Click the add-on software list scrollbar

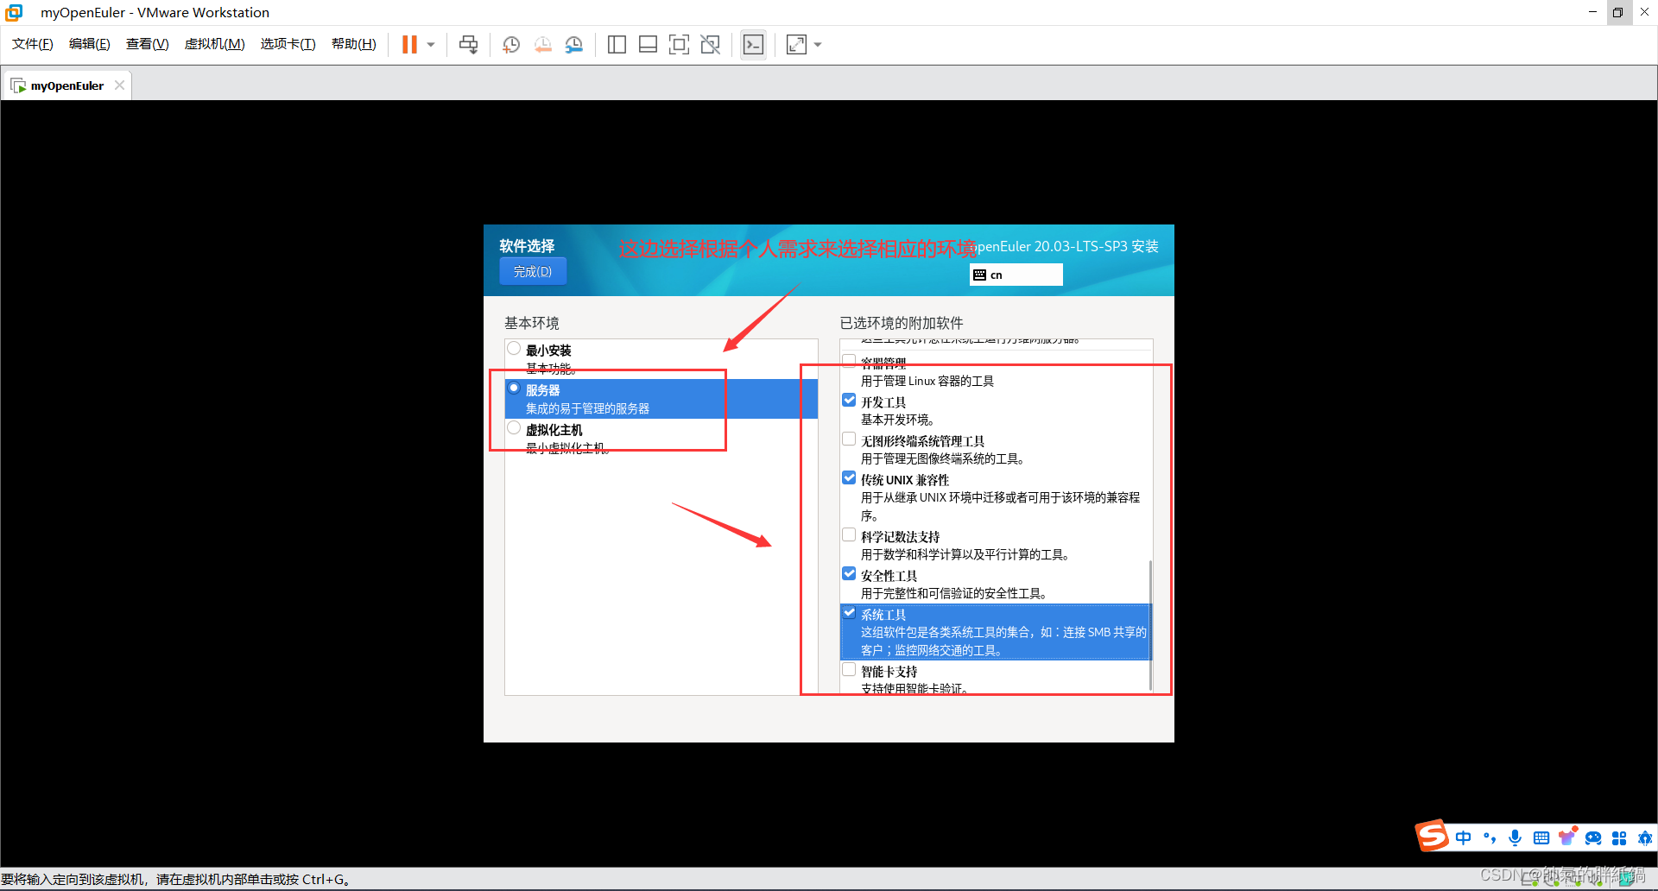[1150, 626]
